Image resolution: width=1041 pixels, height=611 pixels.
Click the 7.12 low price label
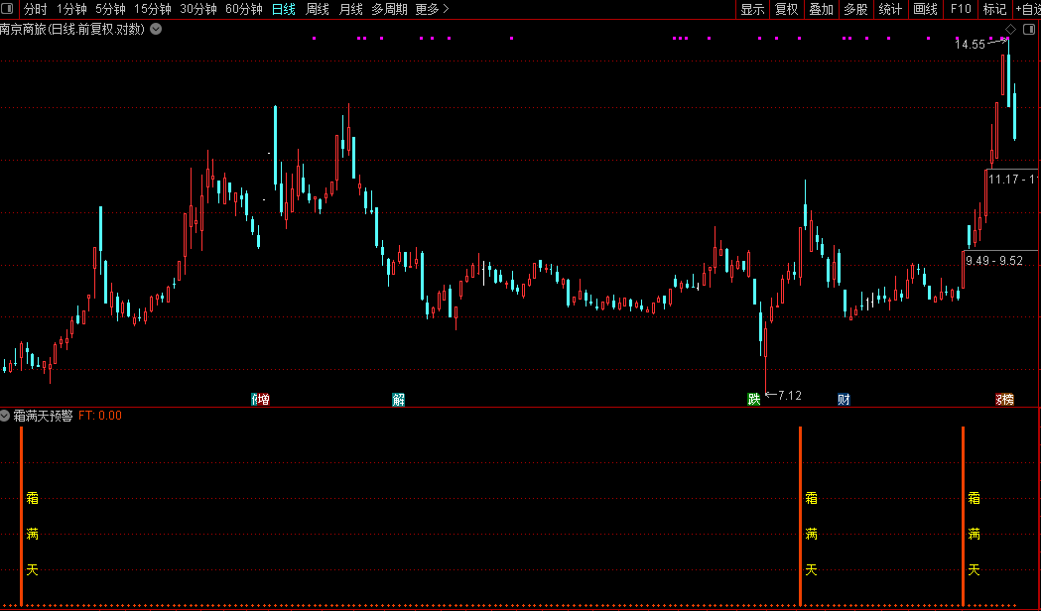tap(789, 396)
